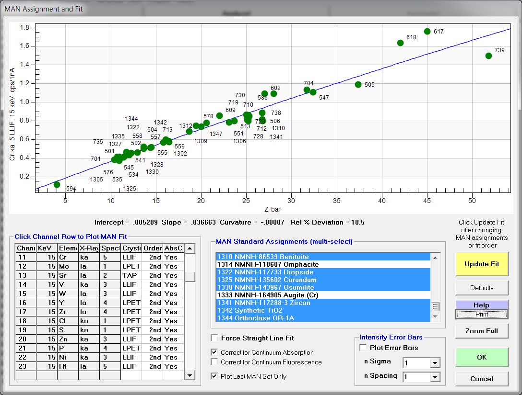Open Help for MAN fit
This screenshot has width=522, height=395.
[482, 305]
